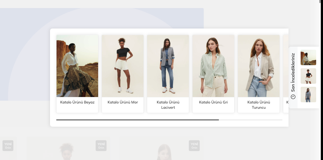Click the Katalo Ürünü Beyaz title
The image size is (323, 160).
77,102
